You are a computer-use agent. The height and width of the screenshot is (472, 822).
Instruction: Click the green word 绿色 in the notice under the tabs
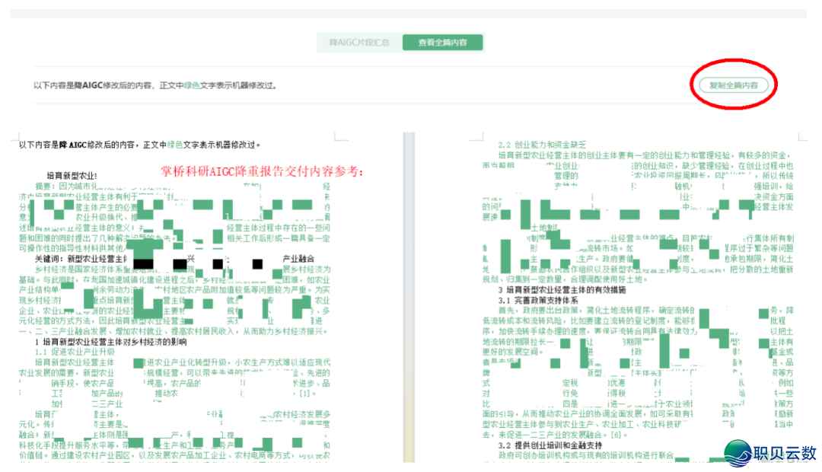(x=191, y=85)
